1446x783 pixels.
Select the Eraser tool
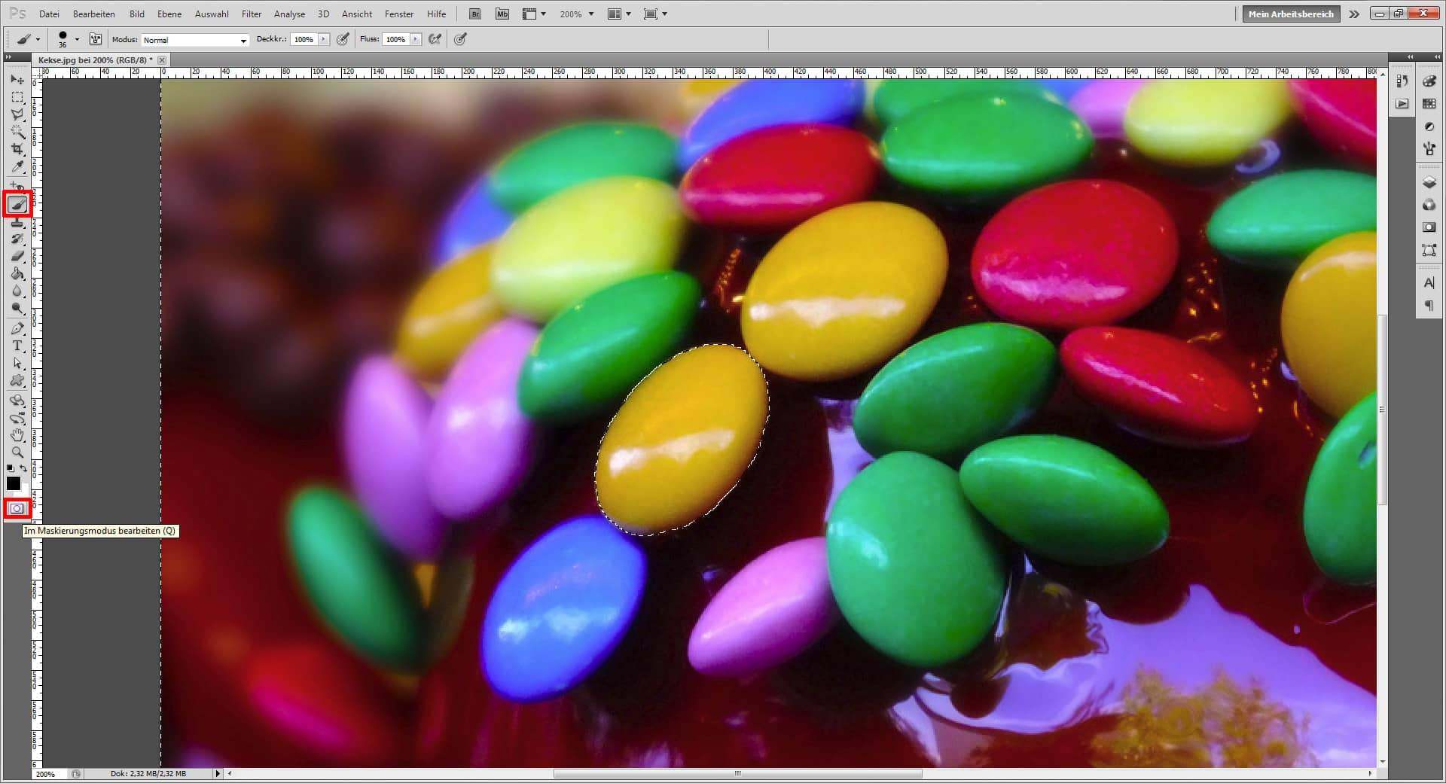pos(19,256)
